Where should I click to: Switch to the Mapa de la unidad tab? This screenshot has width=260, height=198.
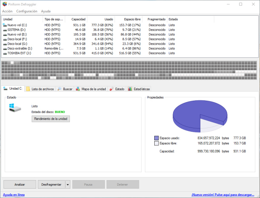pos(91,89)
